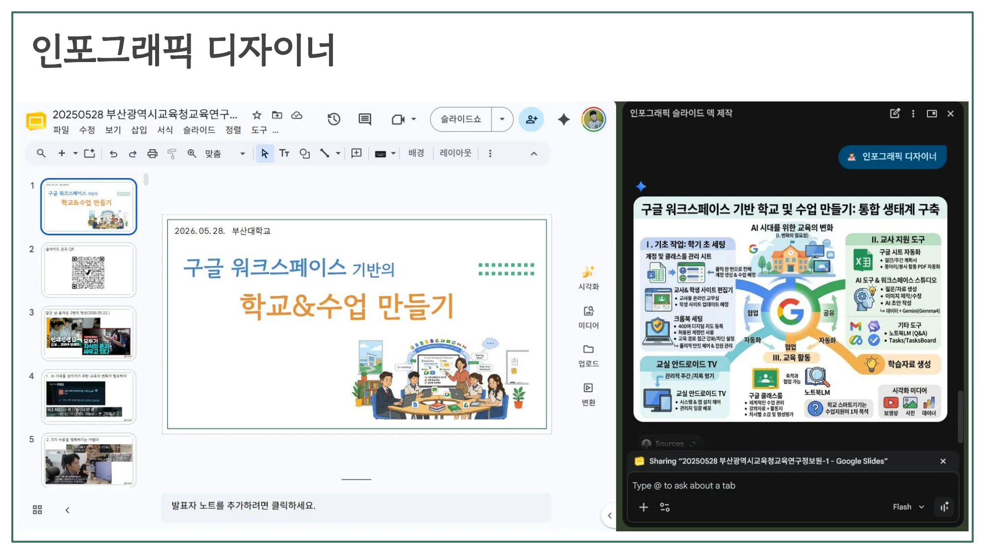
Task: Open the 미디어 side panel tool
Action: pyautogui.click(x=589, y=317)
